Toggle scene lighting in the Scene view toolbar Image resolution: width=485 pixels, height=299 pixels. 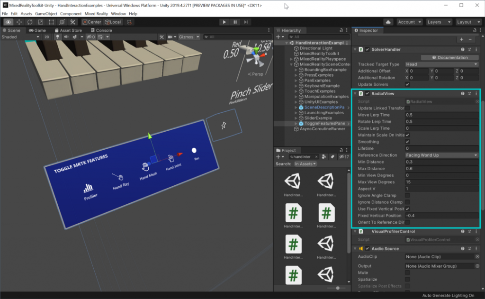click(x=58, y=36)
